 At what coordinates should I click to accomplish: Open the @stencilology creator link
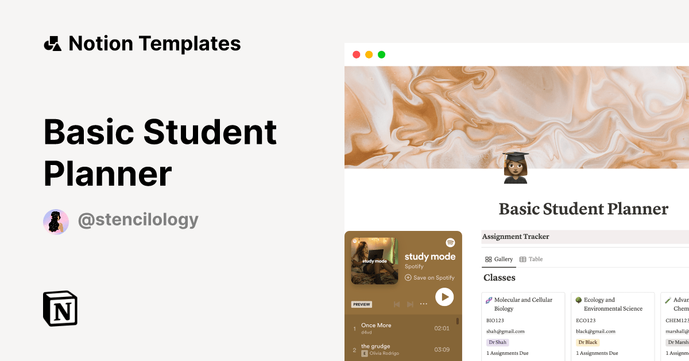[x=138, y=220]
